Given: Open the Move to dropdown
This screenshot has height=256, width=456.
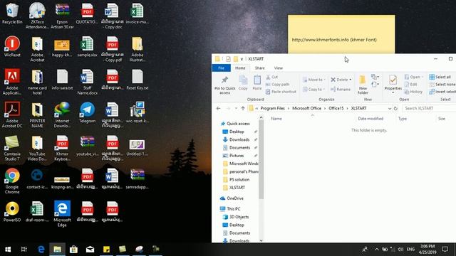Looking at the screenshot, I should (313, 80).
